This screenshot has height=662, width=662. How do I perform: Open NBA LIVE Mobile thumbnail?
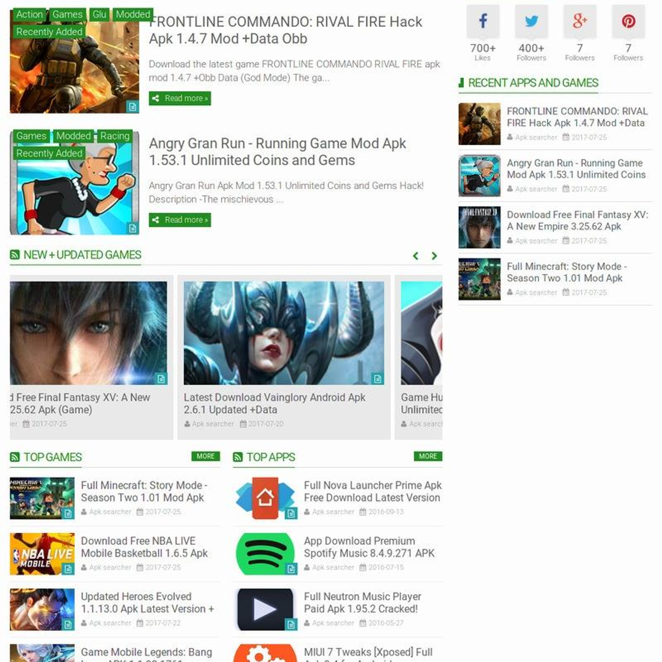coord(42,554)
